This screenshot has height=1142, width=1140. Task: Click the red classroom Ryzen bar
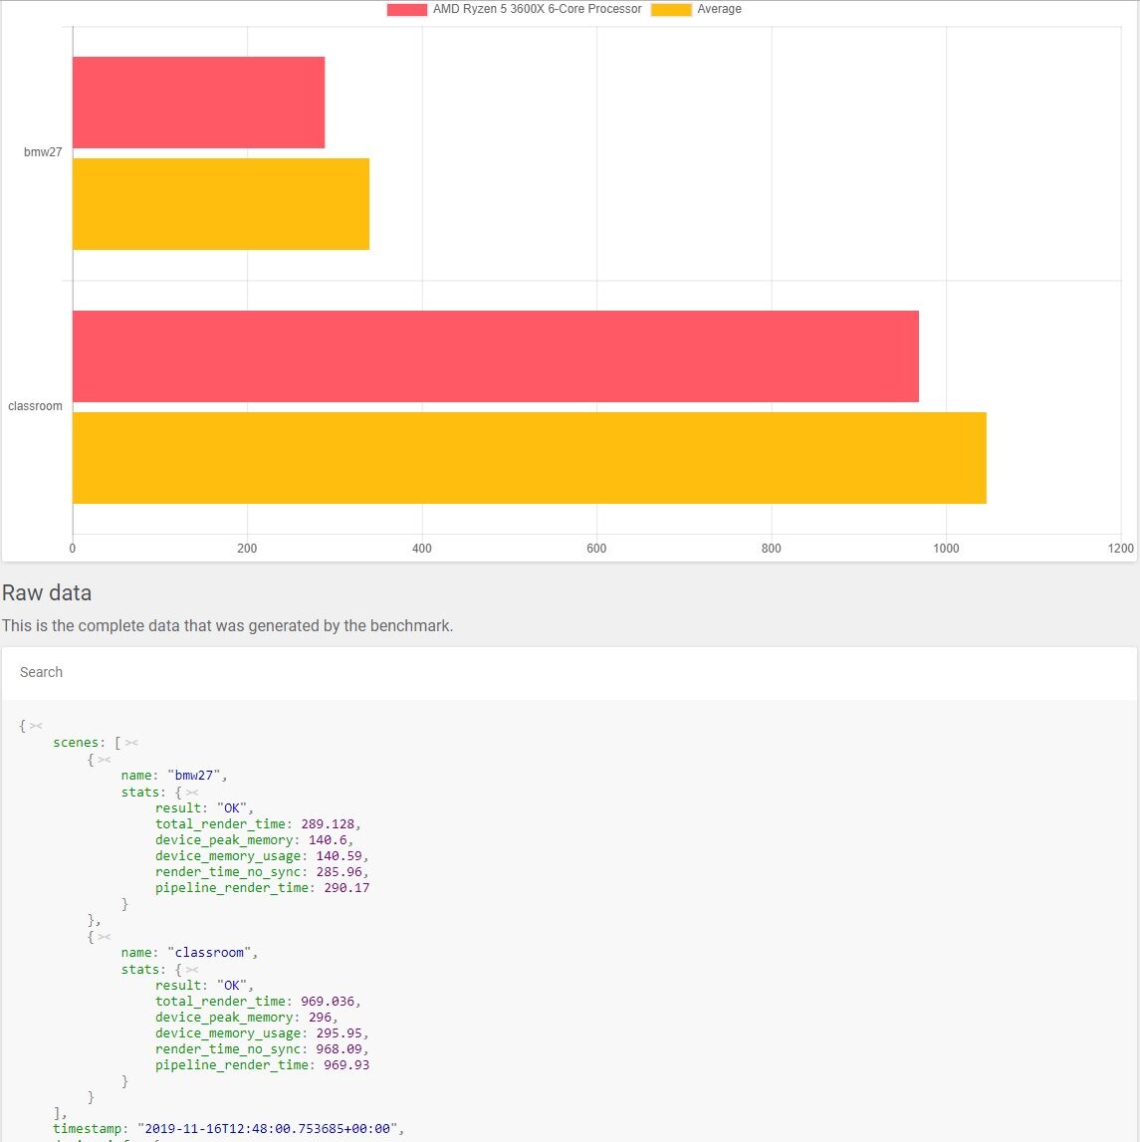496,356
